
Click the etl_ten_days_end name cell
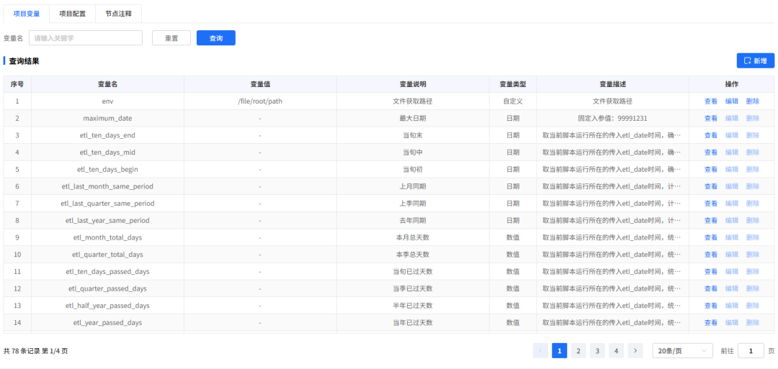(x=107, y=135)
